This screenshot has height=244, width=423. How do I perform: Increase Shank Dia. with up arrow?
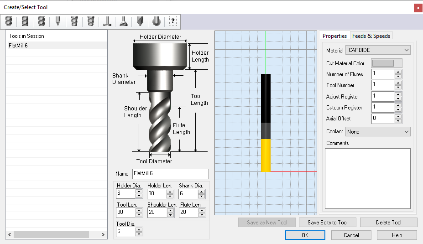coord(202,192)
